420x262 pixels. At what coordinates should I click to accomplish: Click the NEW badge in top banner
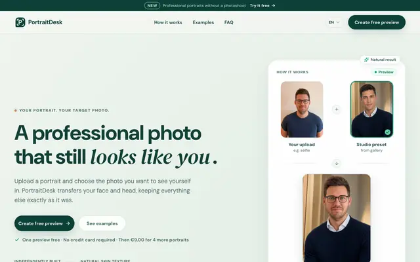152,6
